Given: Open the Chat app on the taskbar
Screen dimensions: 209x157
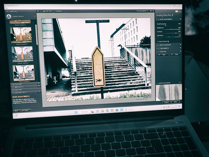Looking at the screenshot, I should click(x=98, y=111).
